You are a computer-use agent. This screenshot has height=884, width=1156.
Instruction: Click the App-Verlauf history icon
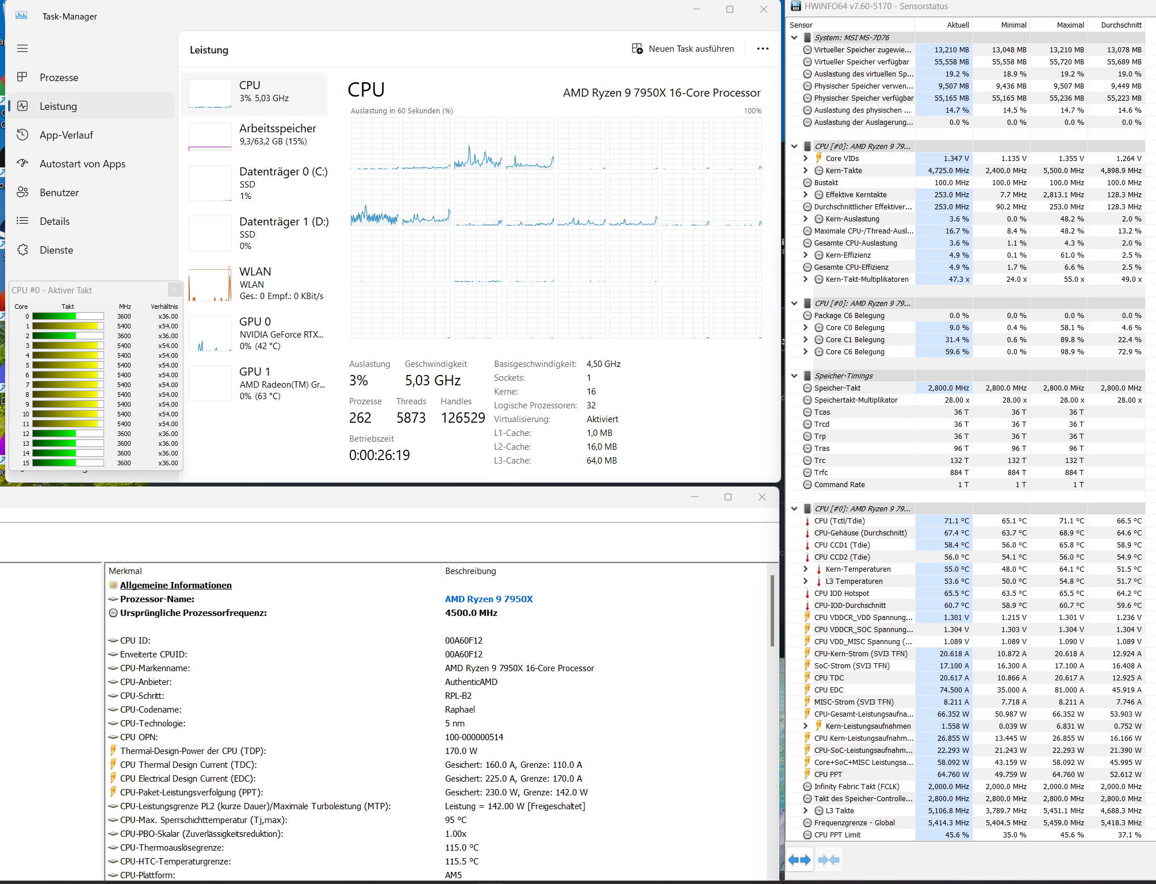pos(22,135)
